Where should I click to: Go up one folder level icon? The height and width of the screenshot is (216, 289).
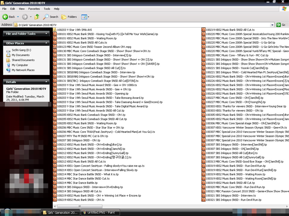pos(37,17)
